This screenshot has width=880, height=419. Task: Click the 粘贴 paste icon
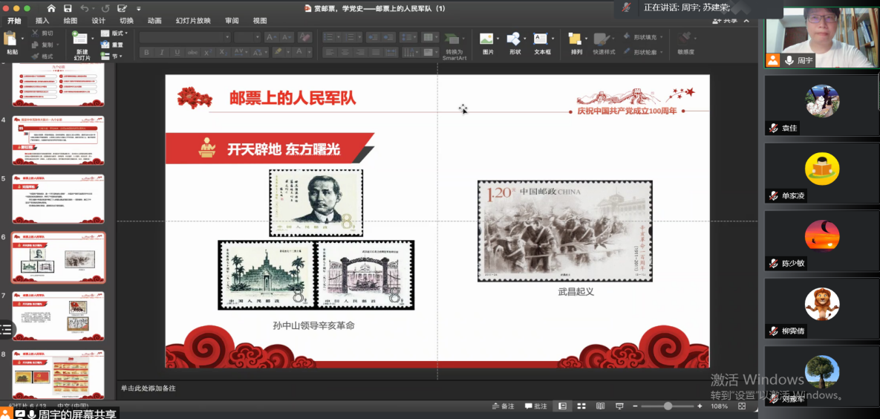click(10, 38)
